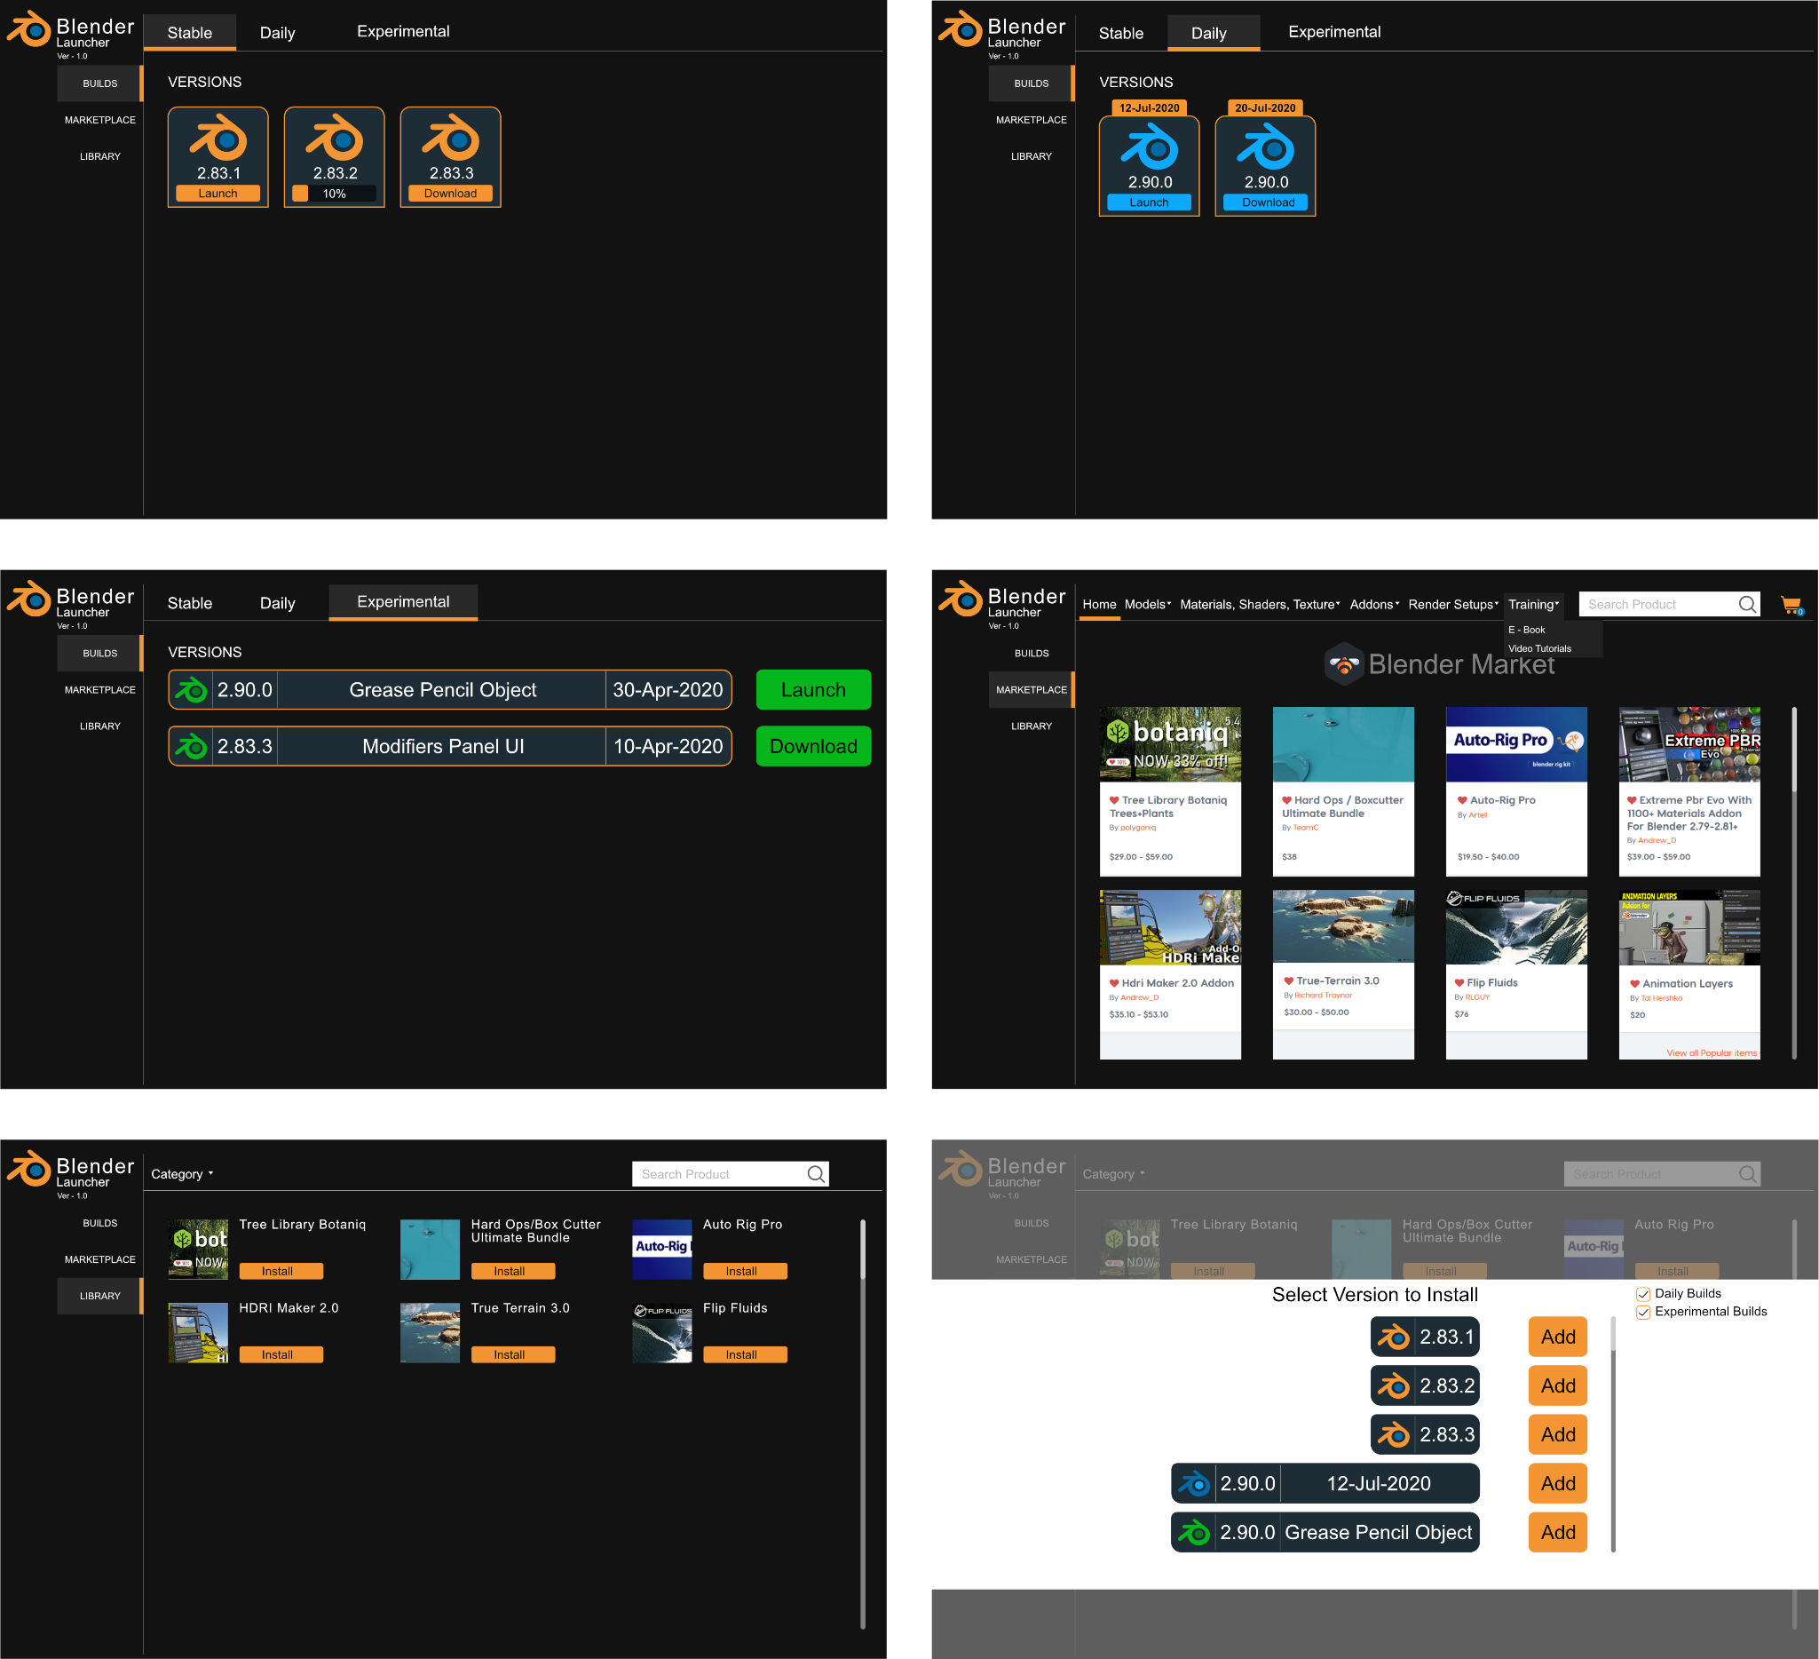The width and height of the screenshot is (1819, 1659).
Task: Open the Training dropdown menu
Action: [1533, 605]
